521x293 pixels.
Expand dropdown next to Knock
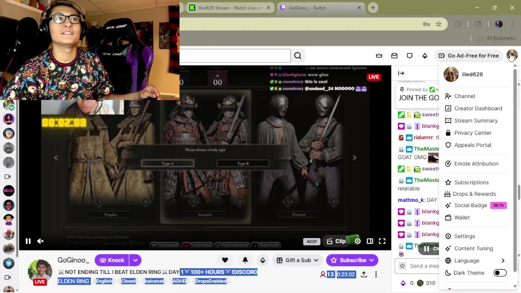point(135,260)
